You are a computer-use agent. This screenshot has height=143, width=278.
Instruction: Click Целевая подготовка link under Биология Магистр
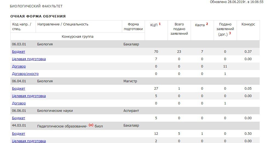[x=29, y=96]
